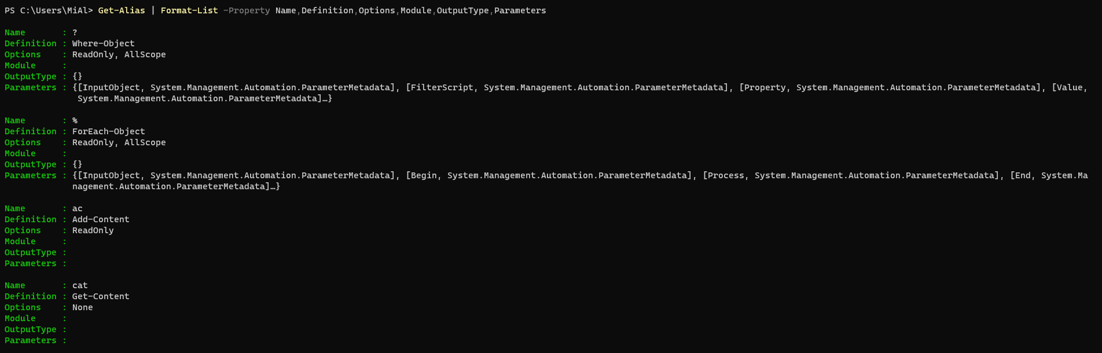
Task: Click the "?" alias name
Action: [x=75, y=32]
